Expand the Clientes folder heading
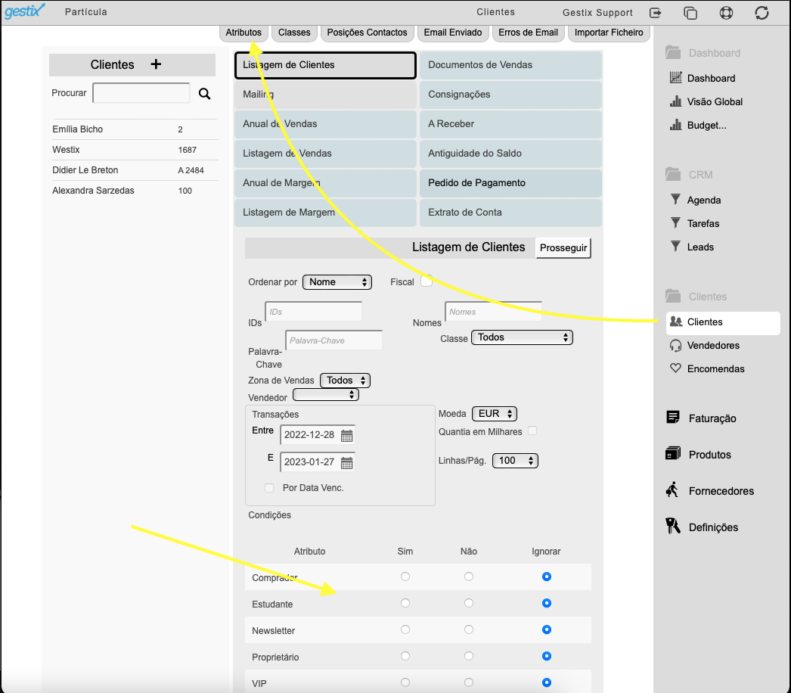This screenshot has height=693, width=791. pos(696,297)
